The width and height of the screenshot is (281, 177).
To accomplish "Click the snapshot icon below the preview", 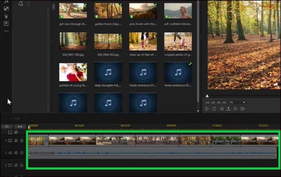I will point(228,109).
